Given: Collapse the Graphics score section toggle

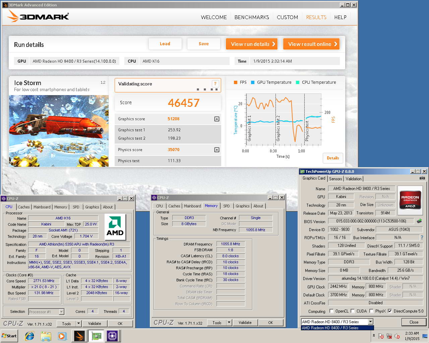Looking at the screenshot, I should tap(217, 119).
